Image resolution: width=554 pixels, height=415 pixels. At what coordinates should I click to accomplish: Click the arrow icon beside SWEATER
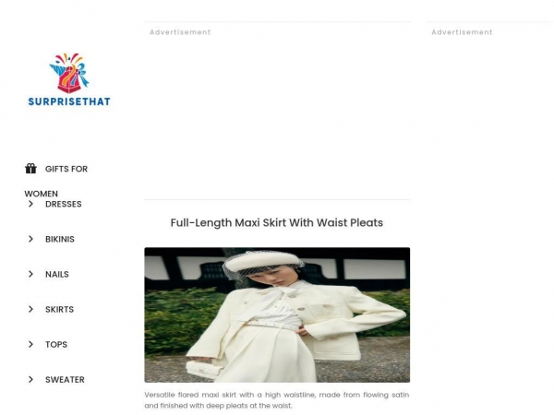point(30,379)
